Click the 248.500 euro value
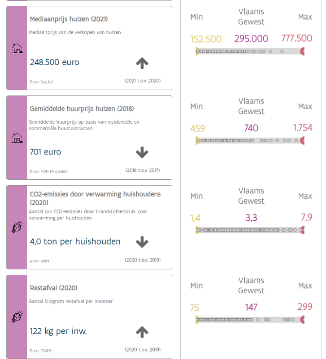 click(x=54, y=62)
